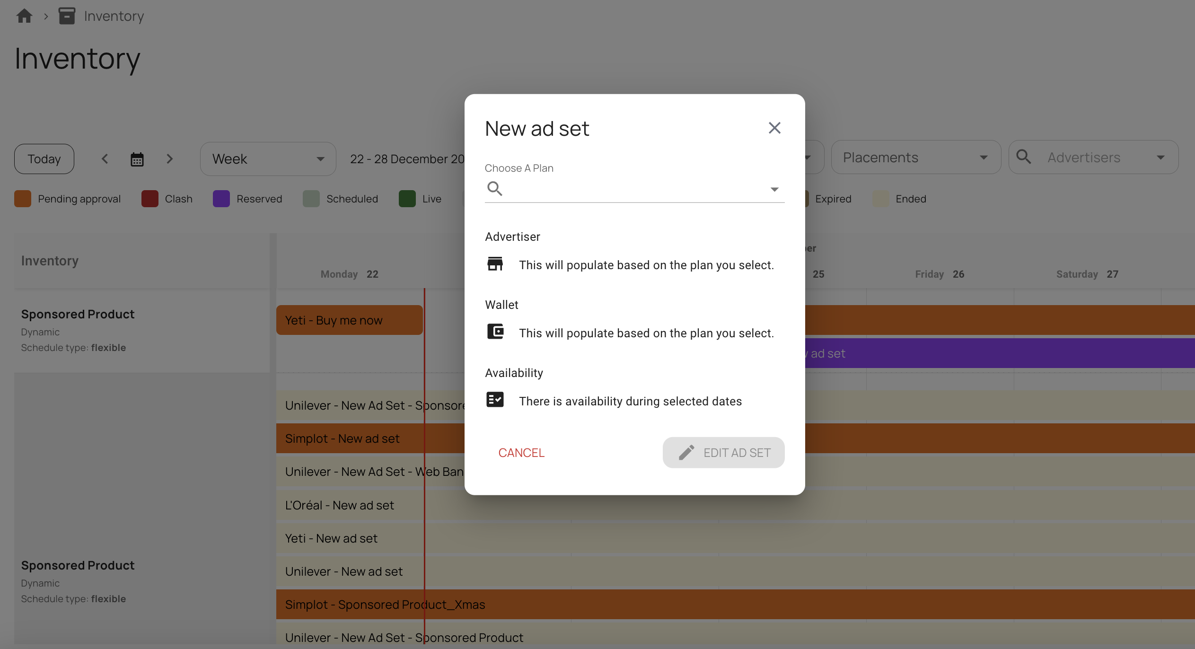
Task: Click the Pending approval color swatch
Action: (23, 199)
